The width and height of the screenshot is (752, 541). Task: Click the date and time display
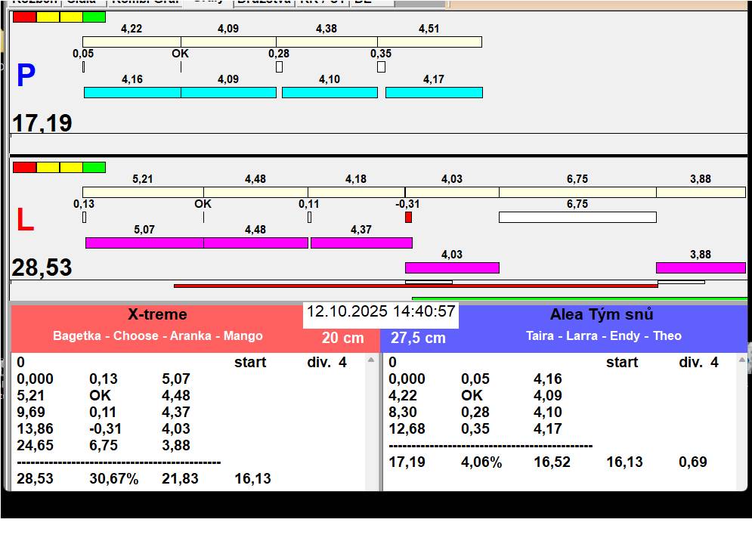click(381, 312)
